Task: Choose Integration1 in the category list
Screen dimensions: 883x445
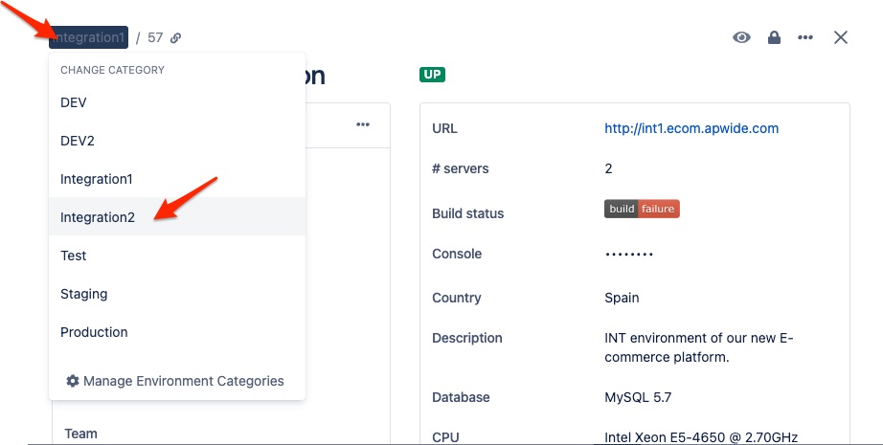Action: click(97, 179)
